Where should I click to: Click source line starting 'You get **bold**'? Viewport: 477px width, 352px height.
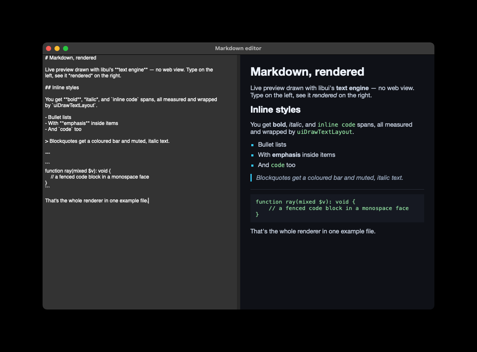pos(131,99)
